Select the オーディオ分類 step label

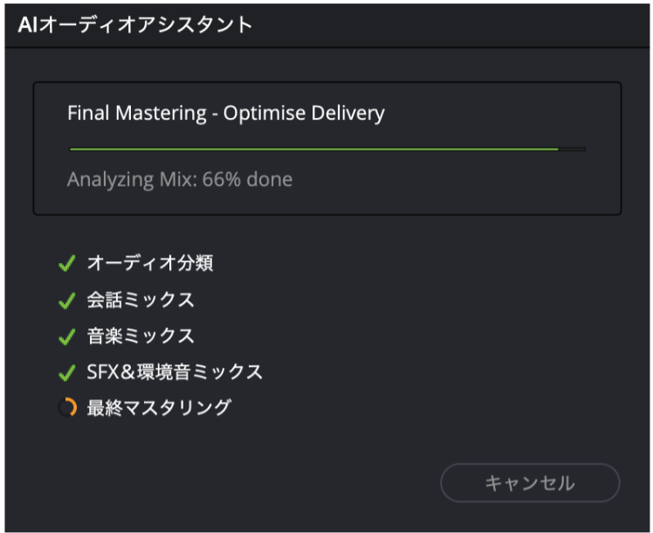(x=149, y=263)
